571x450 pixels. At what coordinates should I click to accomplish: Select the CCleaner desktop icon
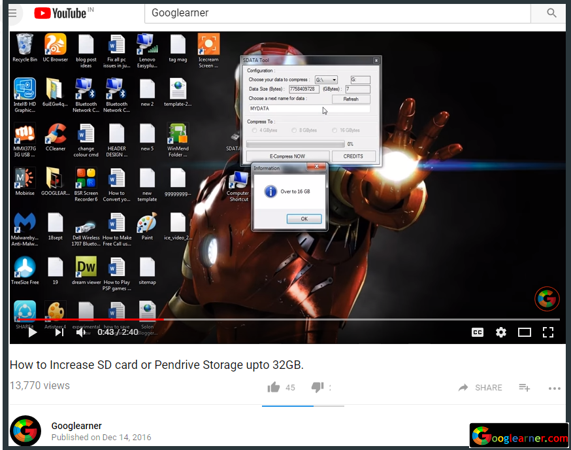point(56,137)
